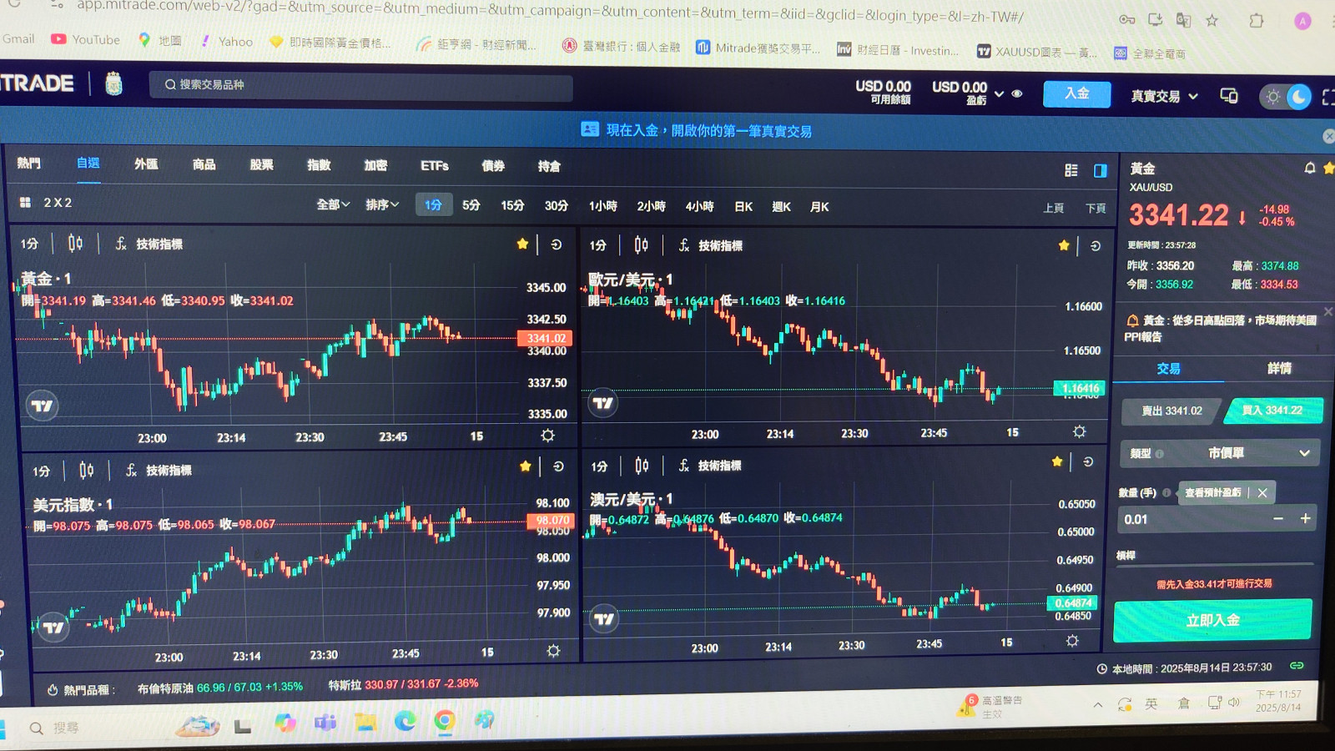Switch to list layout view icon
The width and height of the screenshot is (1335, 751).
pos(1071,170)
